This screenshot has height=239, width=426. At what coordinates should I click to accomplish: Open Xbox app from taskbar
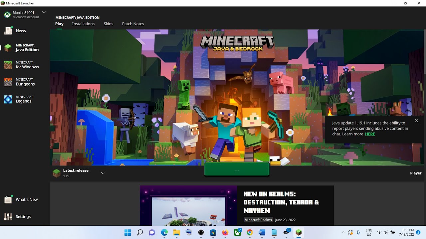coord(238,232)
